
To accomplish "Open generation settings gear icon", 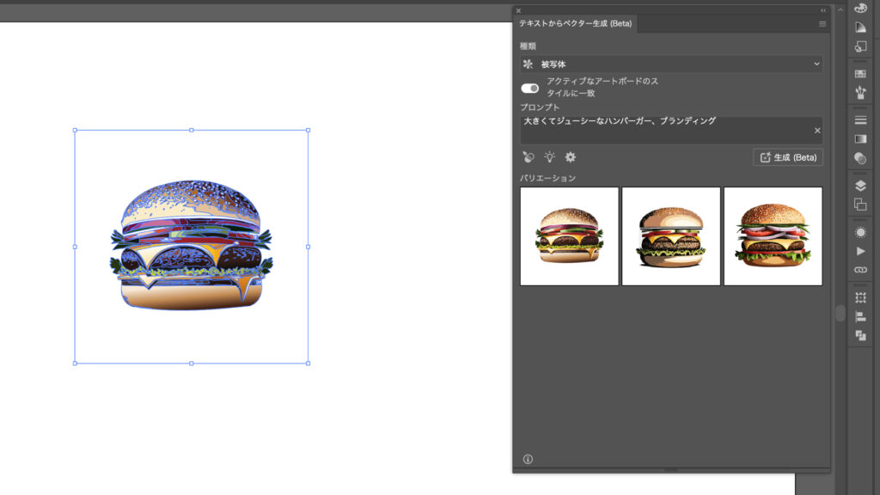I will [x=570, y=157].
